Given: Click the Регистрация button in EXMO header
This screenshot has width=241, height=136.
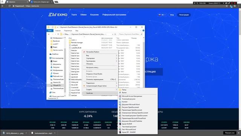Looking at the screenshot, I should click(184, 15).
